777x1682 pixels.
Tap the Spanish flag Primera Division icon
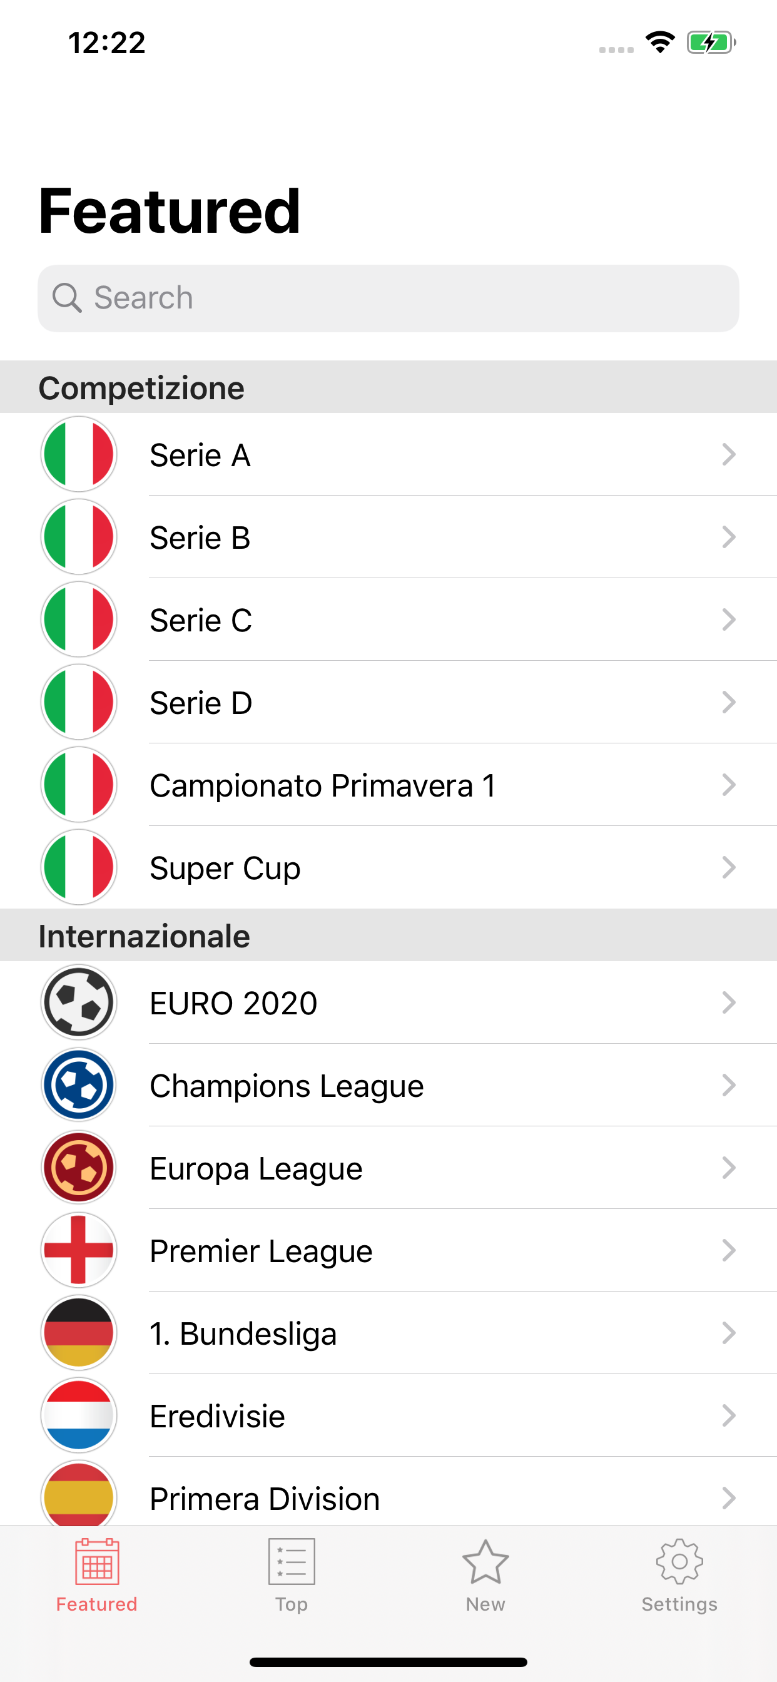pyautogui.click(x=79, y=1496)
